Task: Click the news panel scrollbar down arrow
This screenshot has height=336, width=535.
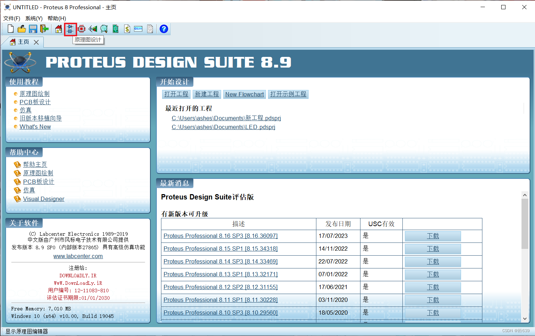Action: pyautogui.click(x=525, y=319)
